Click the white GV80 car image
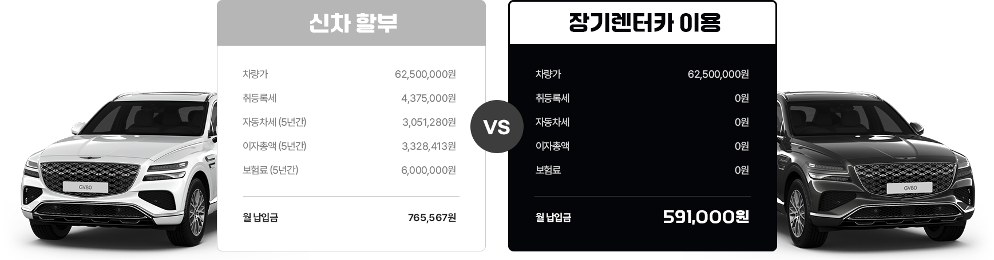 (x=114, y=171)
